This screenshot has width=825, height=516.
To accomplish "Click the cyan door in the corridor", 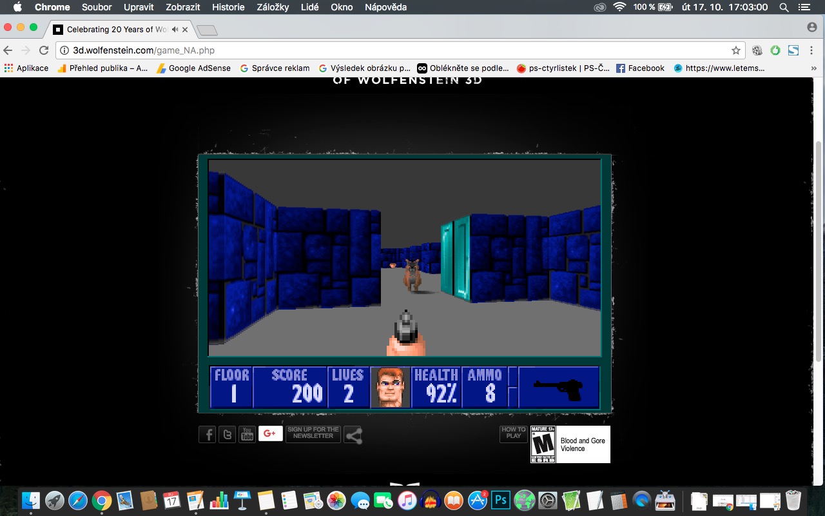I will [x=455, y=259].
